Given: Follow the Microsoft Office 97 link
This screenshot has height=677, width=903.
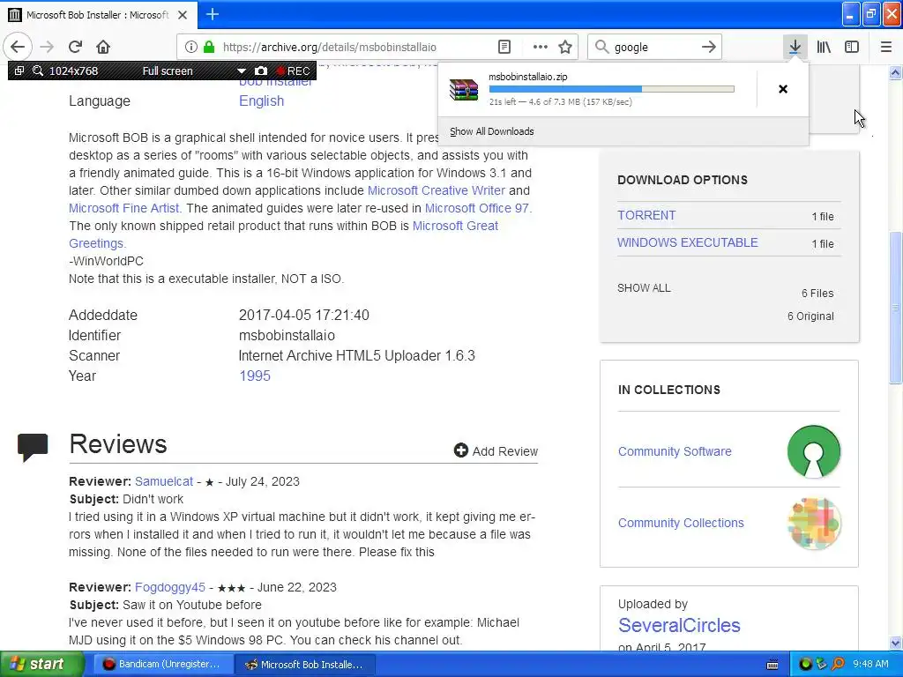Looking at the screenshot, I should (477, 208).
